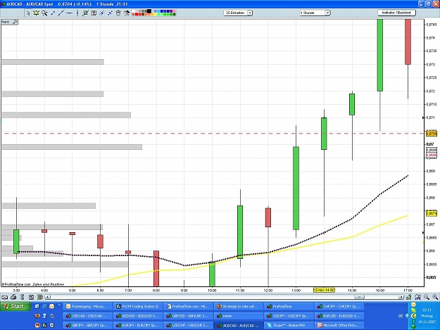Viewport: 440px width, 330px height.
Task: Open the units count dropdown
Action: [x=238, y=13]
